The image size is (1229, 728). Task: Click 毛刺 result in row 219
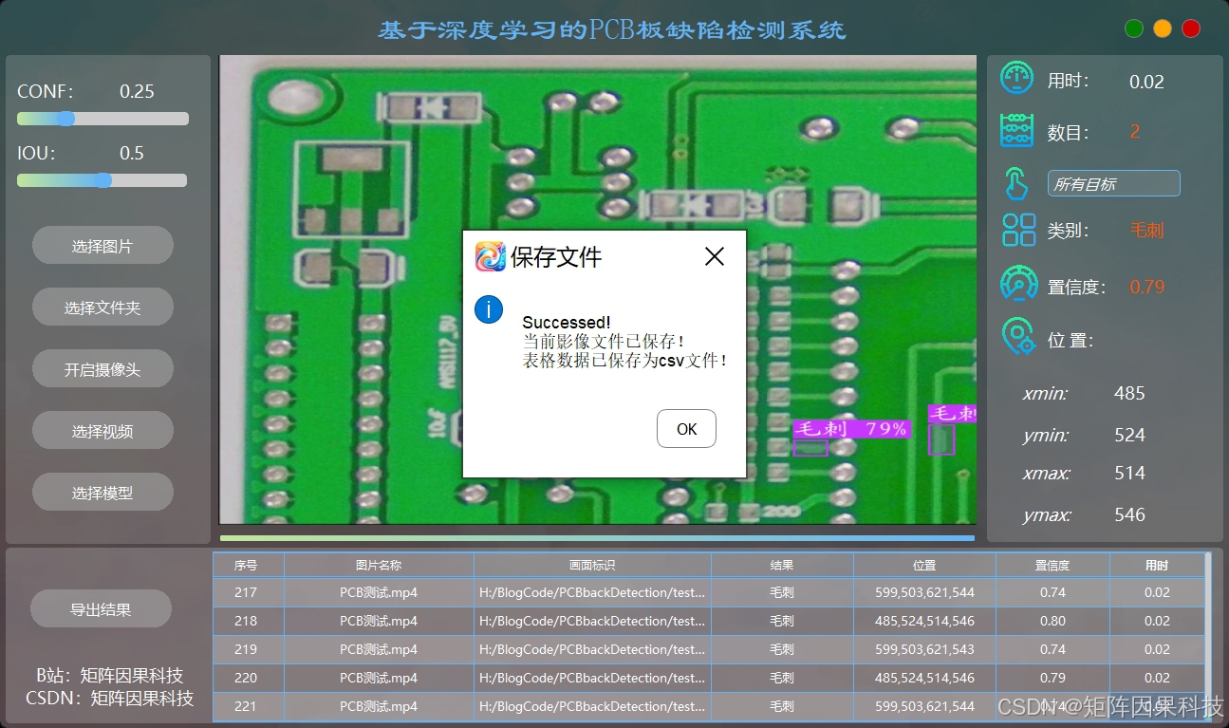782,649
